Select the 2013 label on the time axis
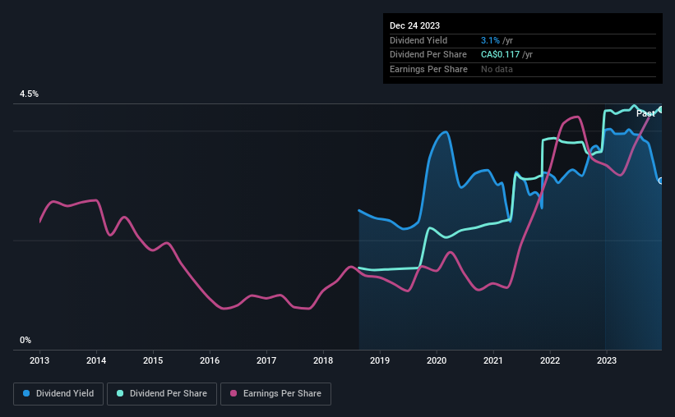This screenshot has height=417, width=675. (39, 360)
